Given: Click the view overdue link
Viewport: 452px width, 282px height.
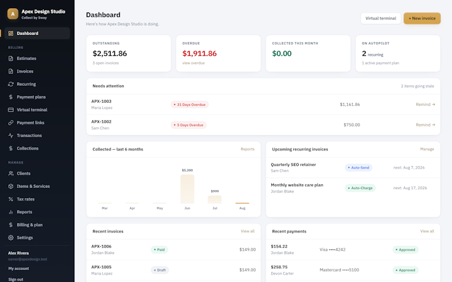Looking at the screenshot, I should tap(193, 63).
